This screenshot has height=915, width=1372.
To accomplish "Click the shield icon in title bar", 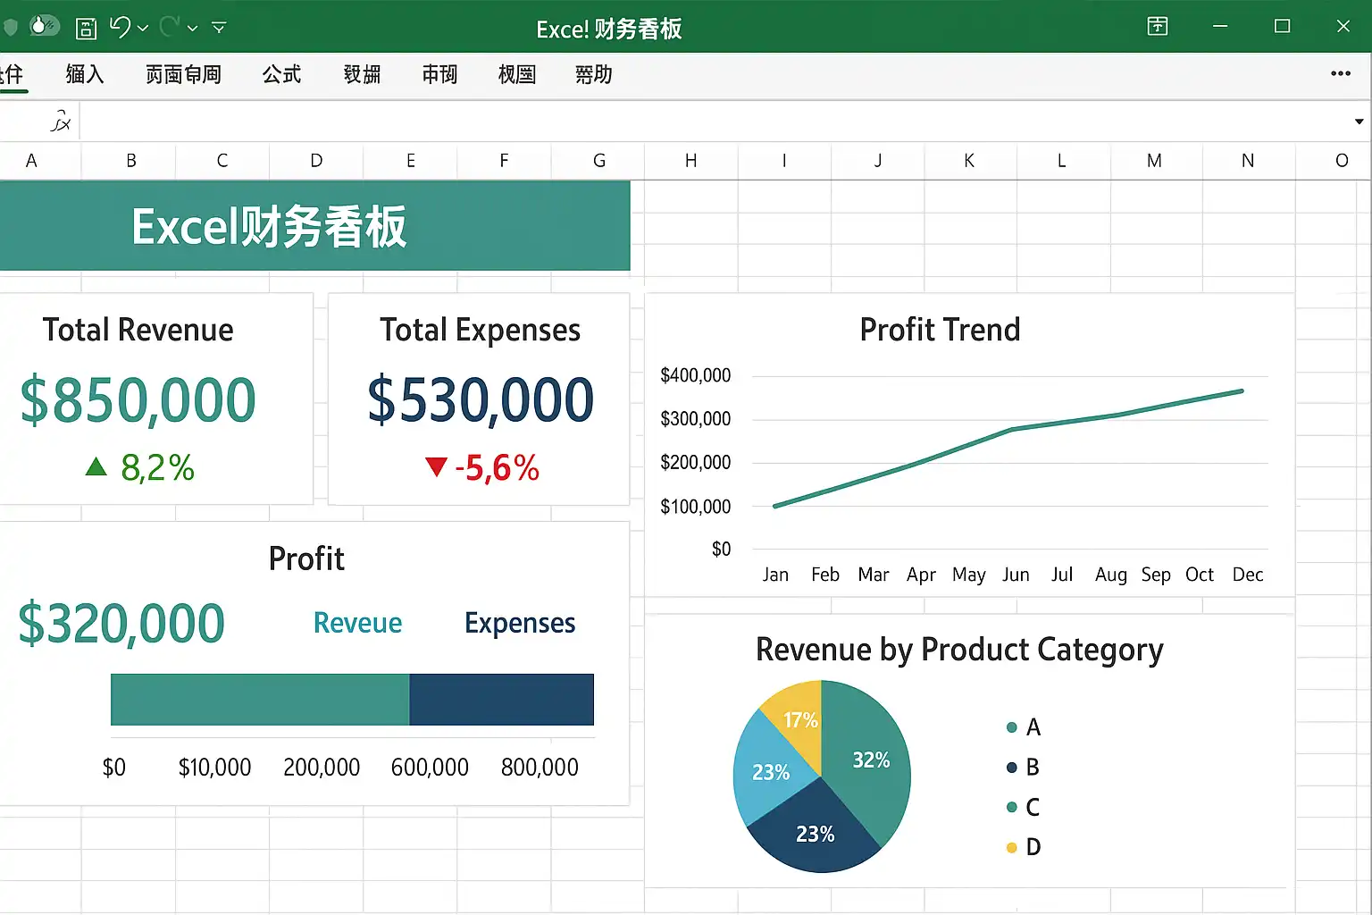I will tap(11, 27).
